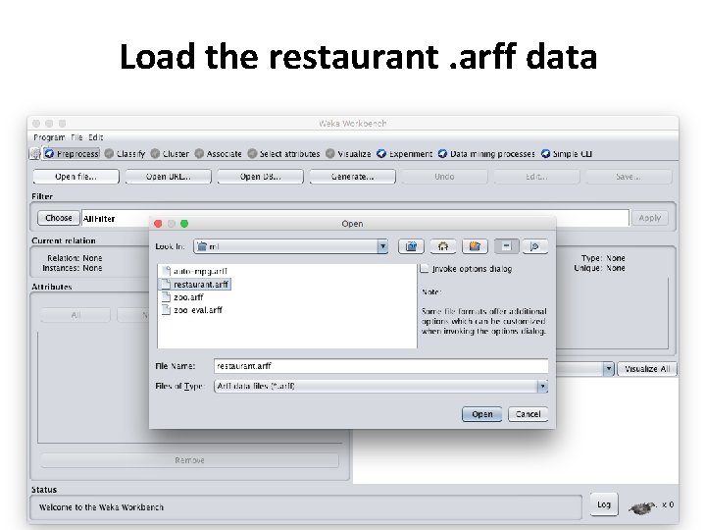Switch to the Preprocess tab
Viewport: 706px width, 530px height.
coord(72,154)
